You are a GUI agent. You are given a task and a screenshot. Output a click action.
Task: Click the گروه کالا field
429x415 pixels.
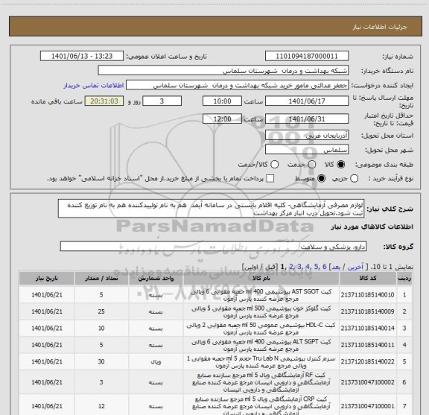pyautogui.click(x=213, y=247)
